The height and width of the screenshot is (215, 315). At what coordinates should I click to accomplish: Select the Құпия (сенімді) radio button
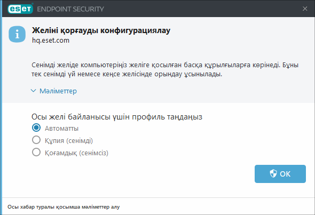(x=36, y=140)
